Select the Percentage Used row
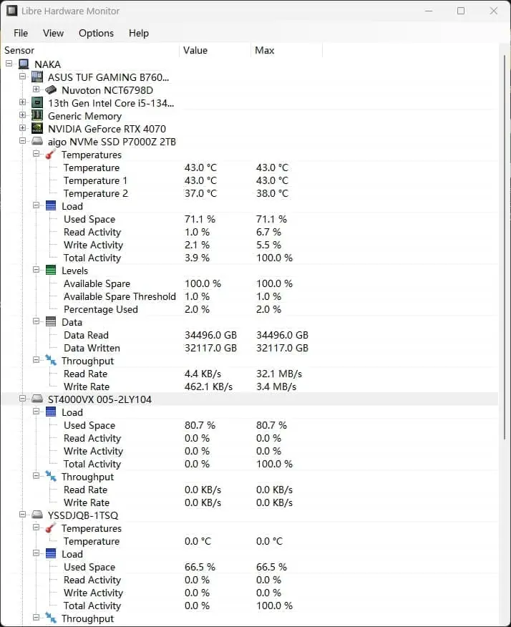The height and width of the screenshot is (627, 511). coord(250,309)
